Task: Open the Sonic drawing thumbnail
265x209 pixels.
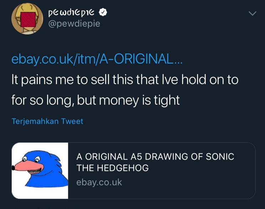Action: (40, 171)
